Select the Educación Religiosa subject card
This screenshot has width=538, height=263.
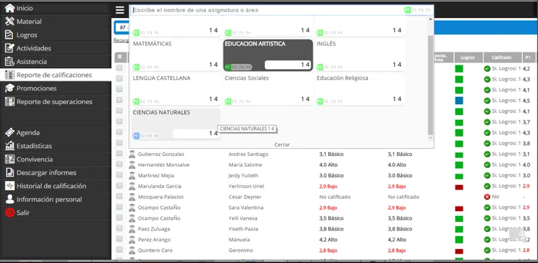[x=359, y=89]
